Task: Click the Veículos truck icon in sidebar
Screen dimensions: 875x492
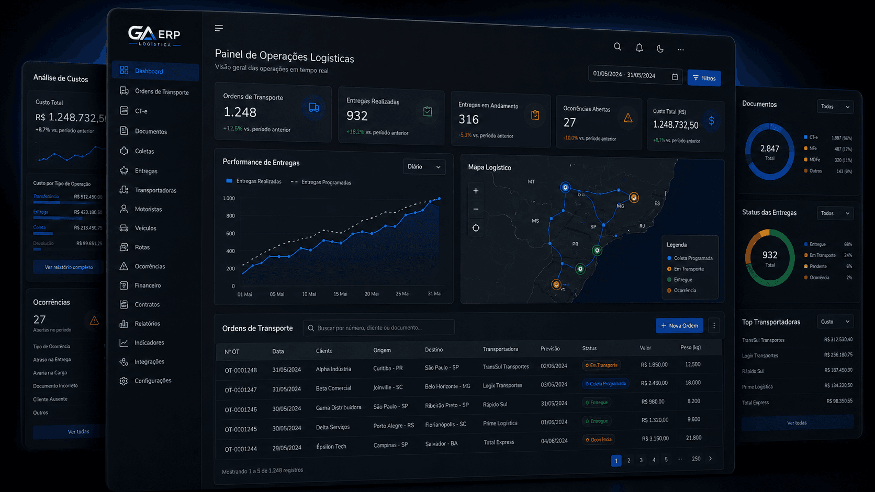Action: (x=124, y=228)
